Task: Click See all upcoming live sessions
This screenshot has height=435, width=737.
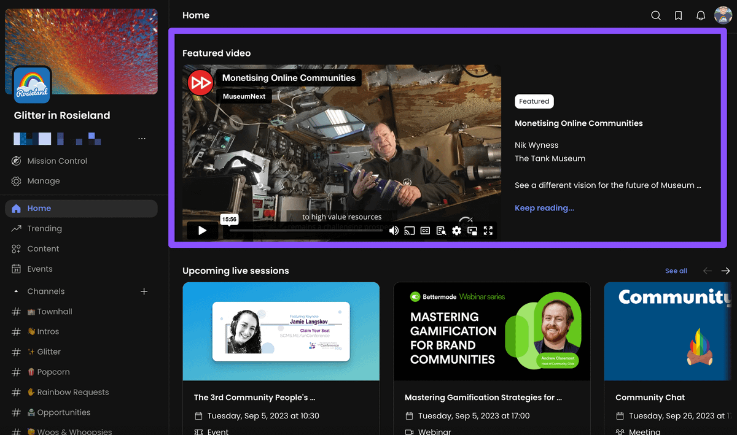Action: tap(676, 271)
